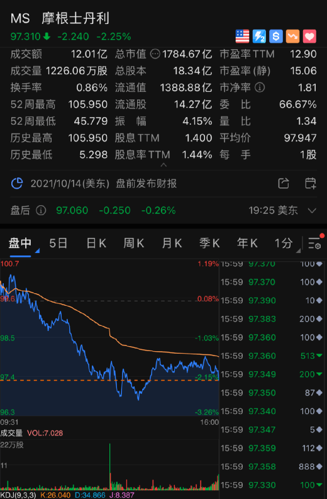This screenshot has height=499, width=327.
Task: Show the 盘后 after-hours info tooltip
Action: pyautogui.click(x=41, y=210)
